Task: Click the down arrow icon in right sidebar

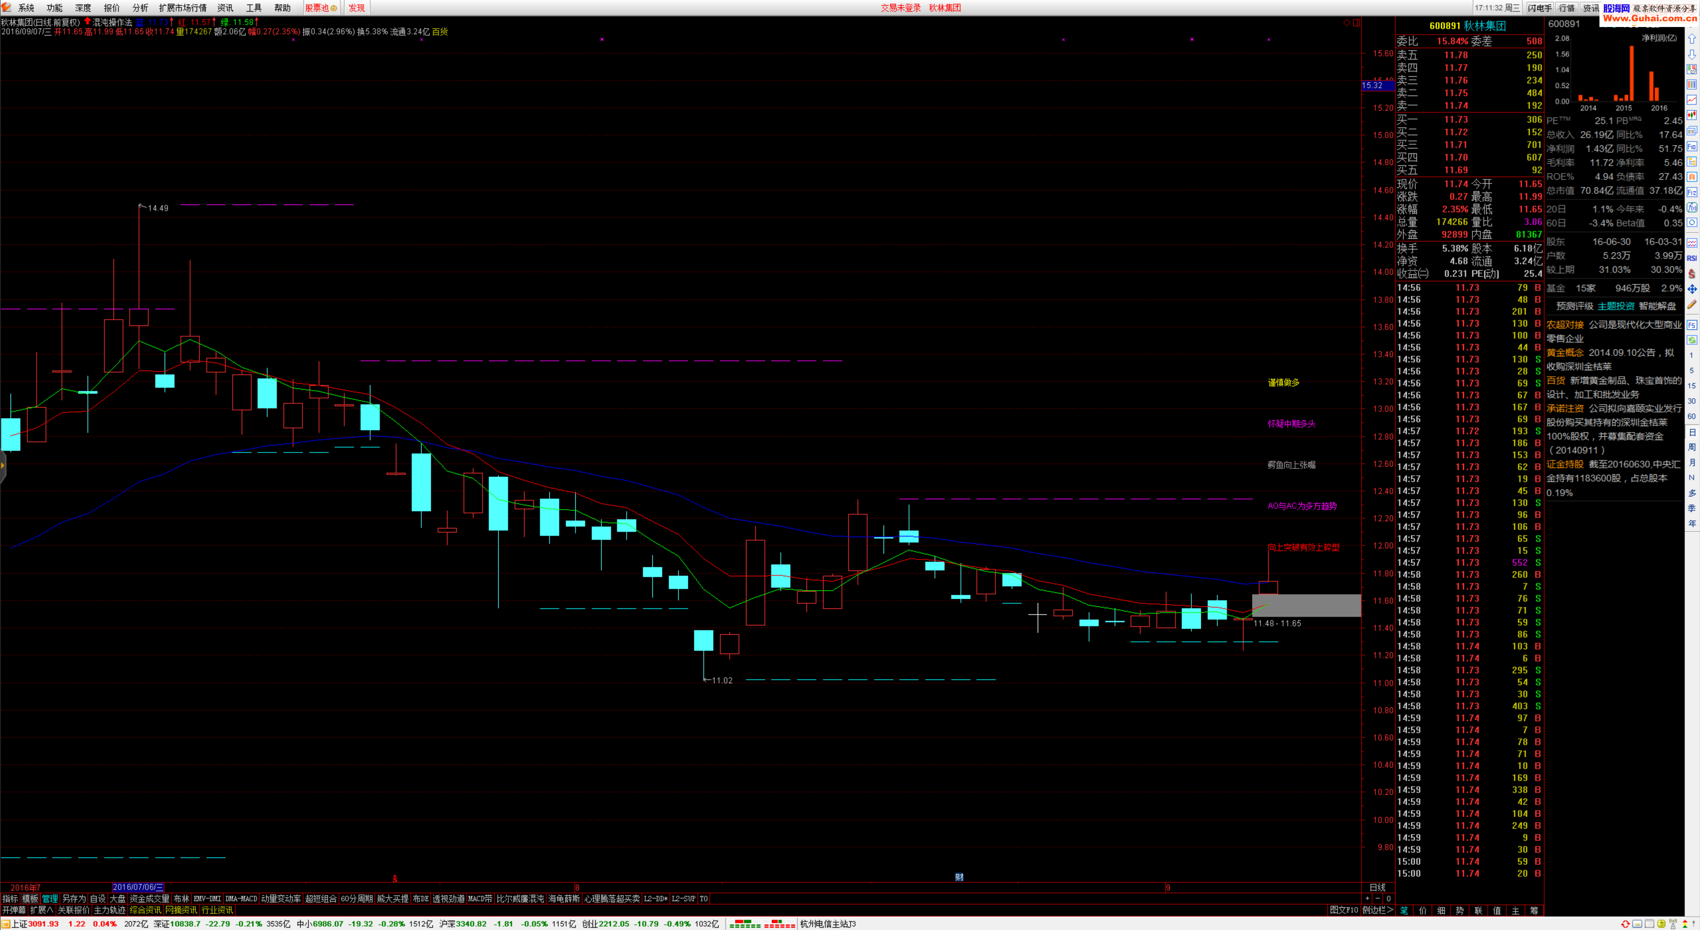Action: (1692, 55)
